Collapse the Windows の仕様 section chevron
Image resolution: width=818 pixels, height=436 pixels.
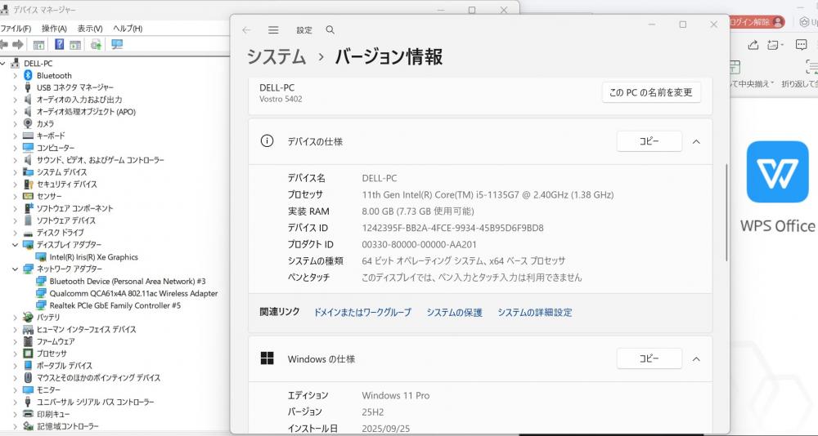coord(696,359)
